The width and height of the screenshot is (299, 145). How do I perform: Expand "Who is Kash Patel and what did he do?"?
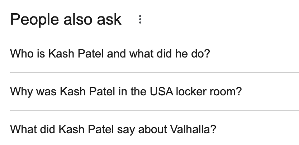coord(110,54)
